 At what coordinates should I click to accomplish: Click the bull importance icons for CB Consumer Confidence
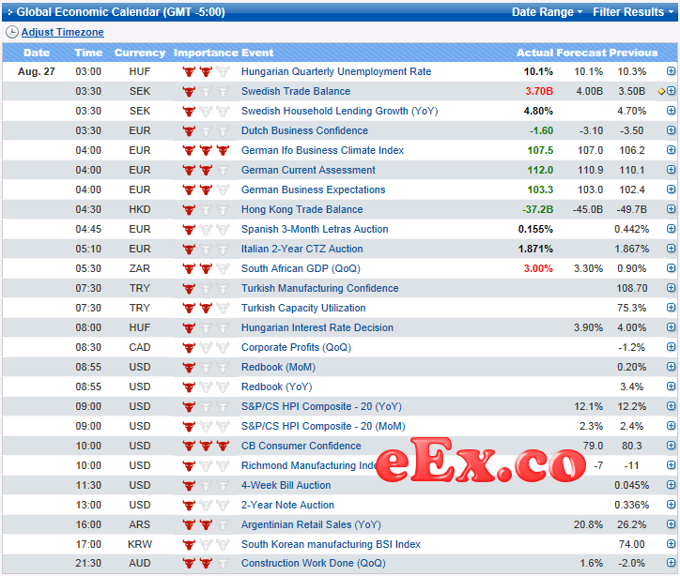205,446
